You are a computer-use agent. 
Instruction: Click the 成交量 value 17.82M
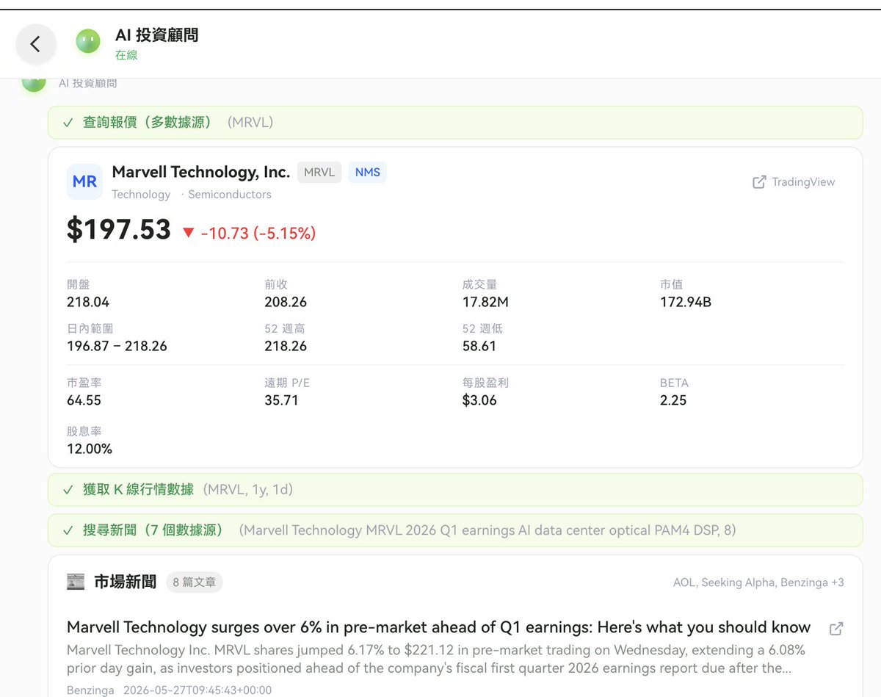coord(485,302)
